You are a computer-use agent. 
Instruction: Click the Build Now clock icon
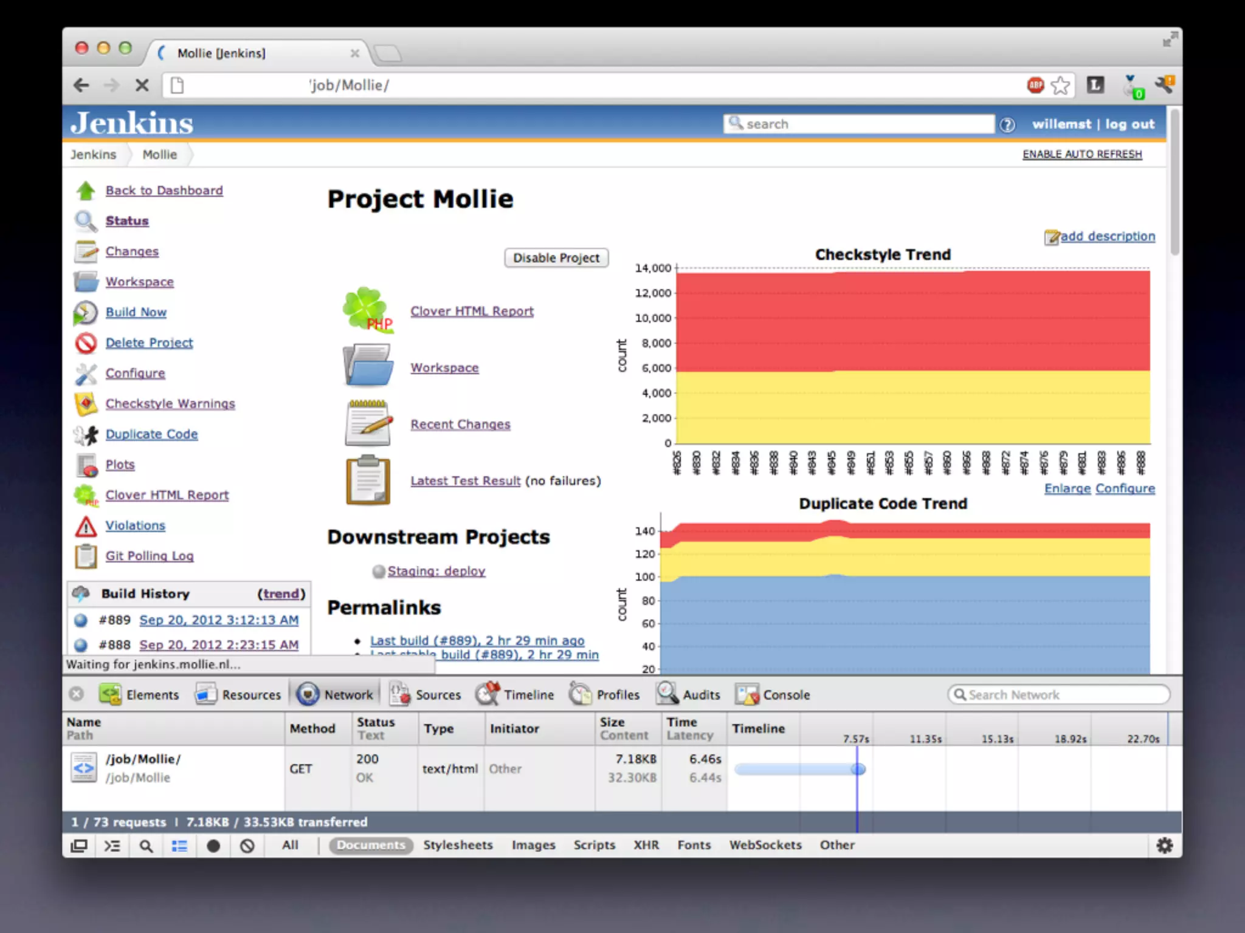[x=85, y=313]
